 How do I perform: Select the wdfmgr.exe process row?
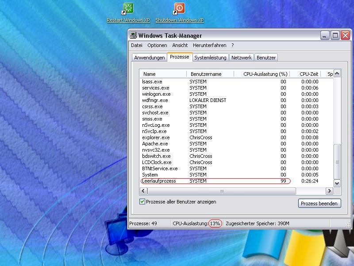click(236, 100)
